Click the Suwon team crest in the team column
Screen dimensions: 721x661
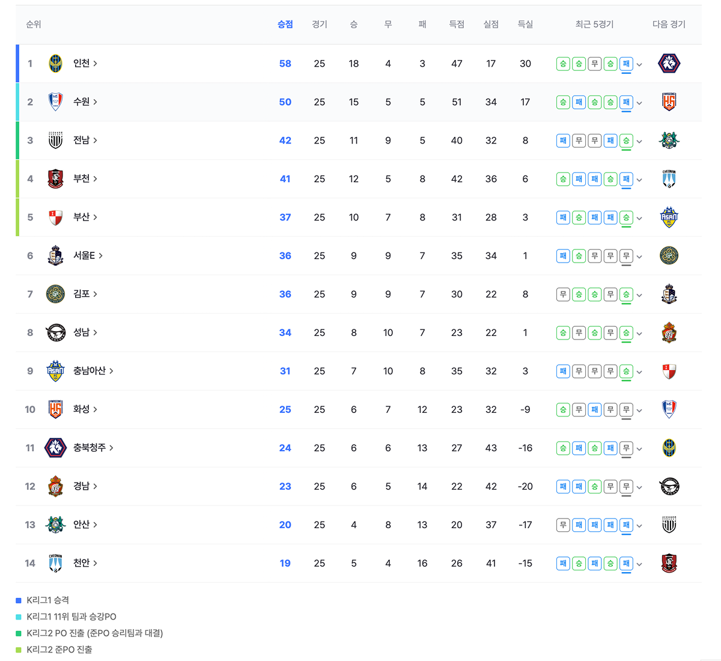pos(55,102)
